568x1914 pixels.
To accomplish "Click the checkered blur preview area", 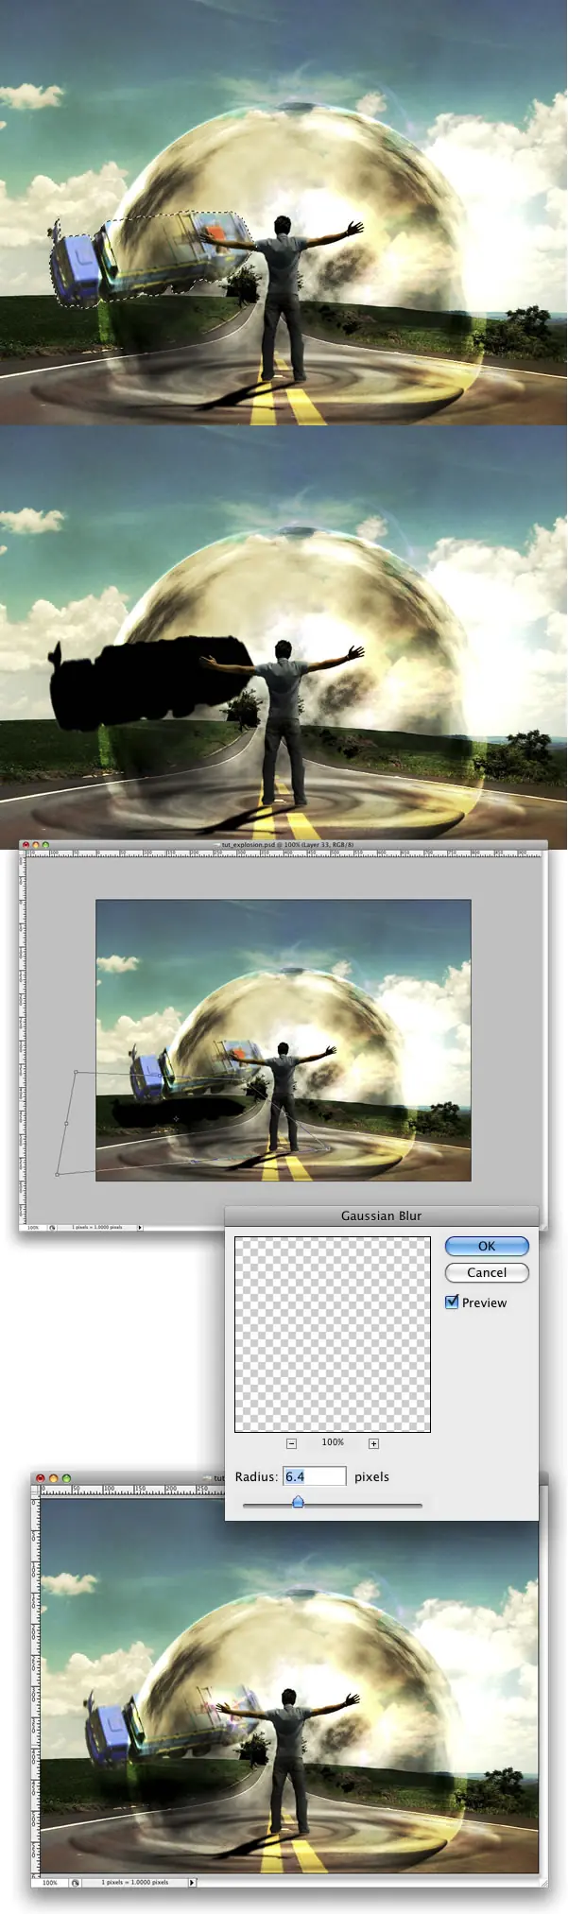I will (333, 1335).
